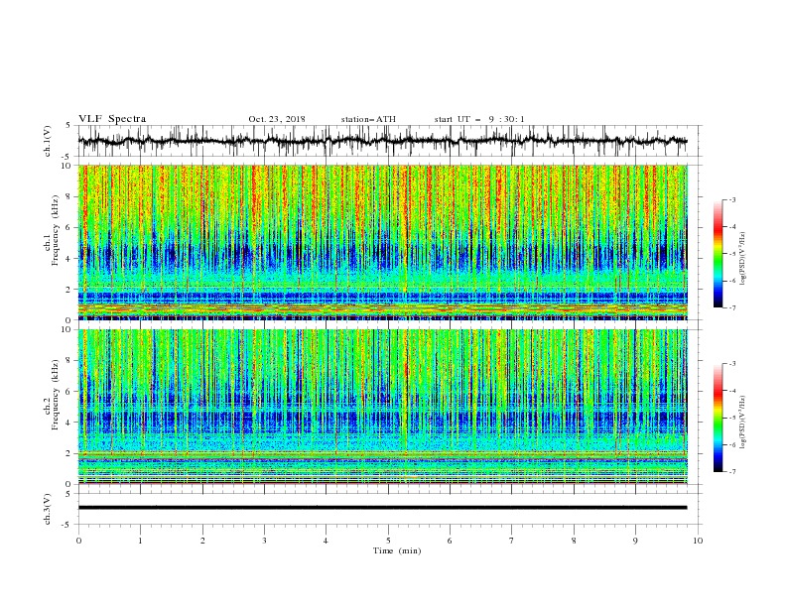Select the "start UT = 9 :30: 1" text

(479, 119)
